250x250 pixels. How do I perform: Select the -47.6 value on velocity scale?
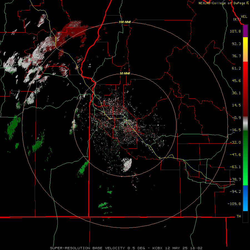[x=235, y=155]
